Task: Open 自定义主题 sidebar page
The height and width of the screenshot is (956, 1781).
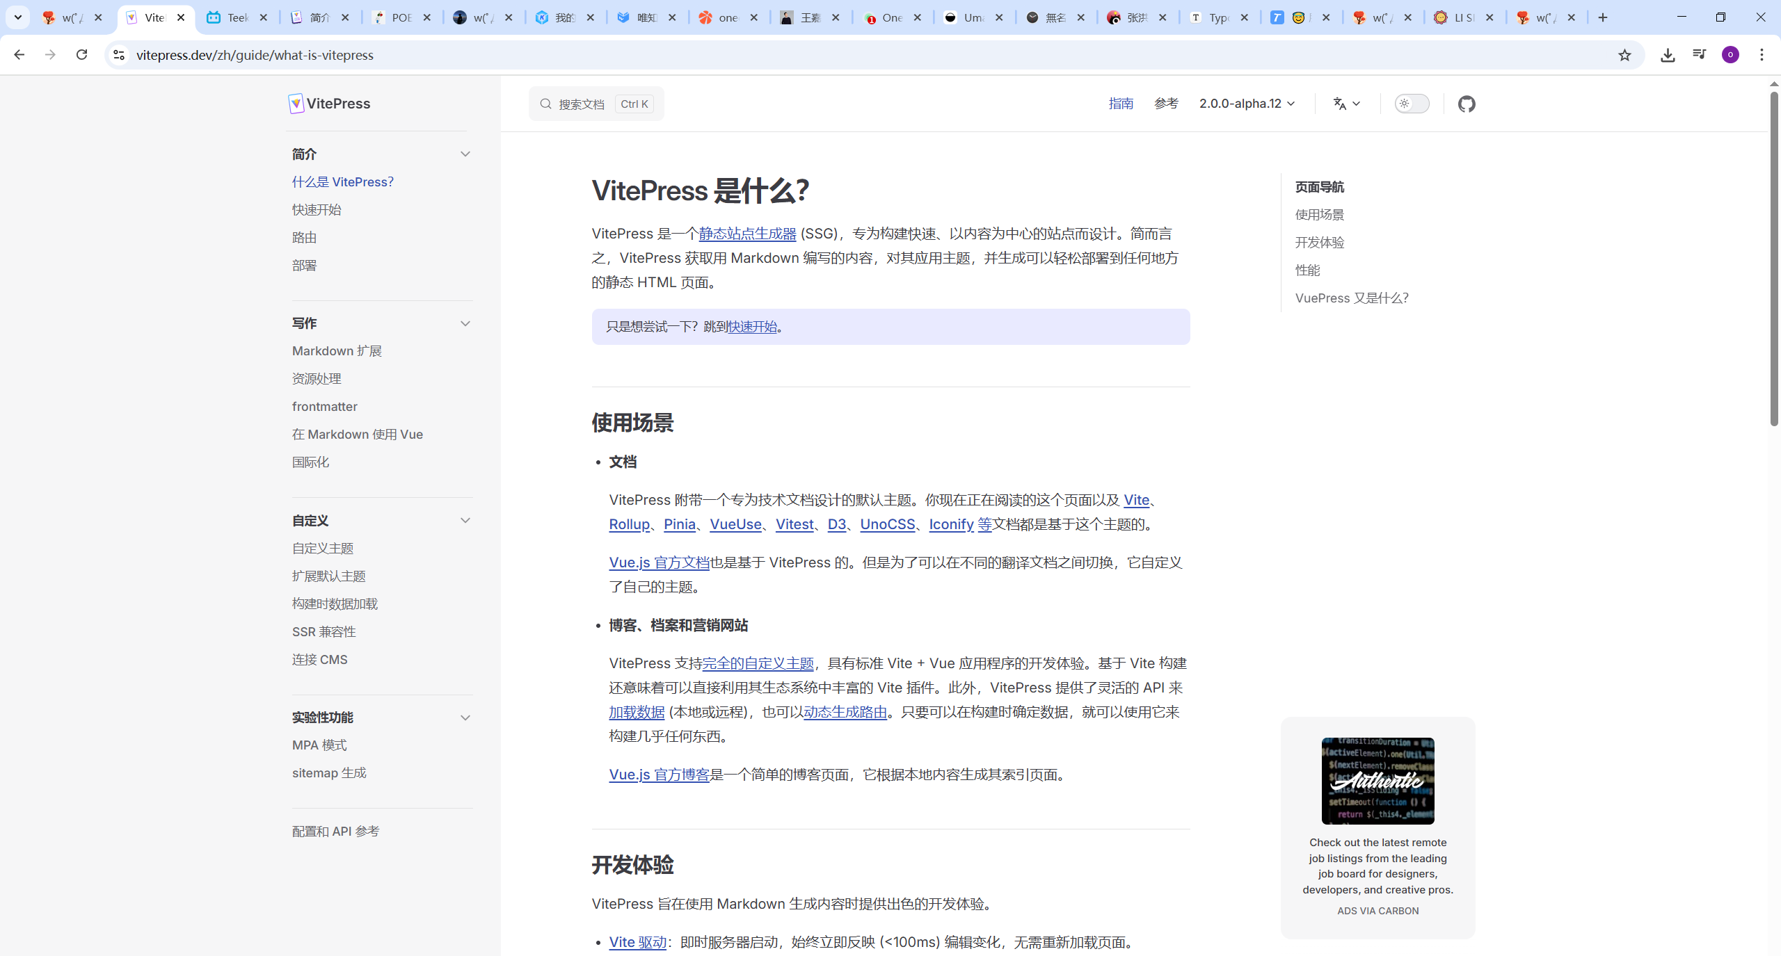Action: coord(323,548)
